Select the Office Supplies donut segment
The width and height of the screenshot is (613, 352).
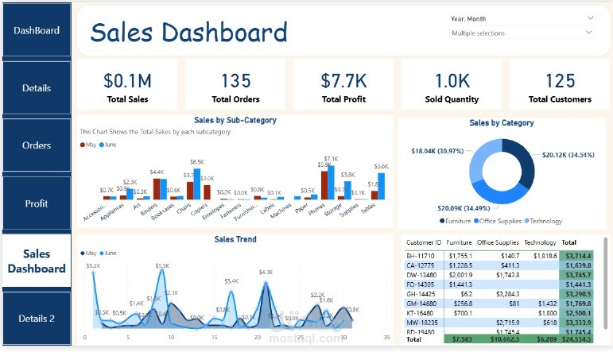[499, 195]
